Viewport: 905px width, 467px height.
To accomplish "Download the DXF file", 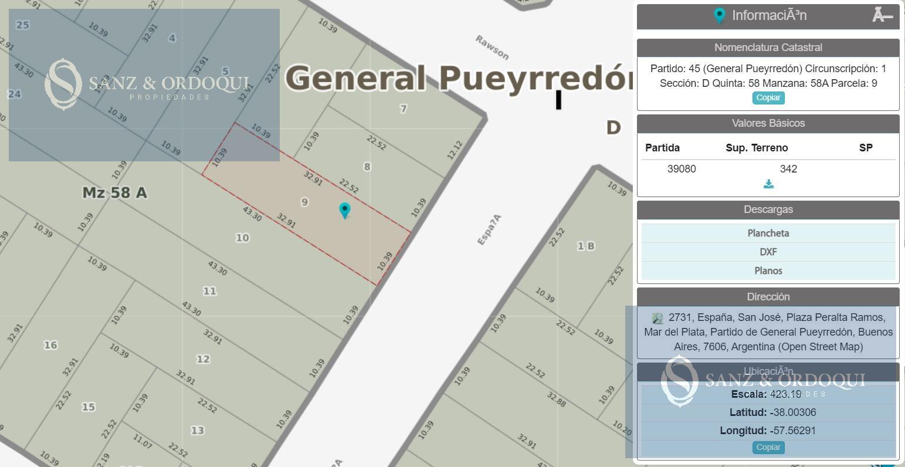I will click(x=768, y=252).
